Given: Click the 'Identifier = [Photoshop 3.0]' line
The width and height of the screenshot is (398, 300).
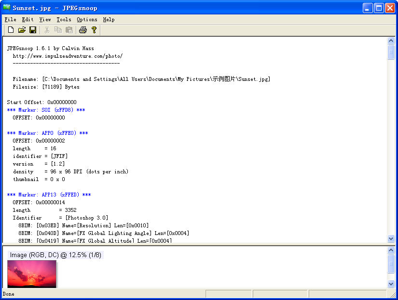Looking at the screenshot, I should [x=60, y=218].
